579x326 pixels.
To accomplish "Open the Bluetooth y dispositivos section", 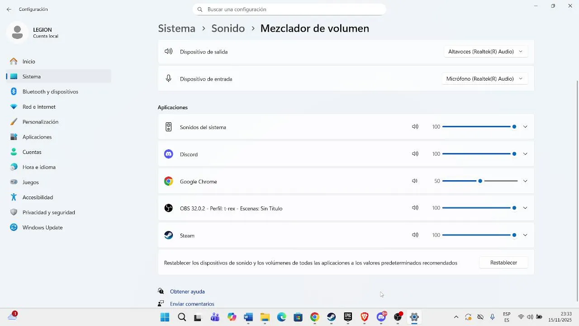I will (59, 91).
